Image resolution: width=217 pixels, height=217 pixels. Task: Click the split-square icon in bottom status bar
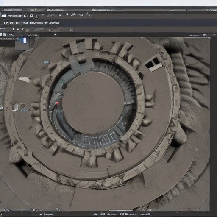(x=122, y=214)
